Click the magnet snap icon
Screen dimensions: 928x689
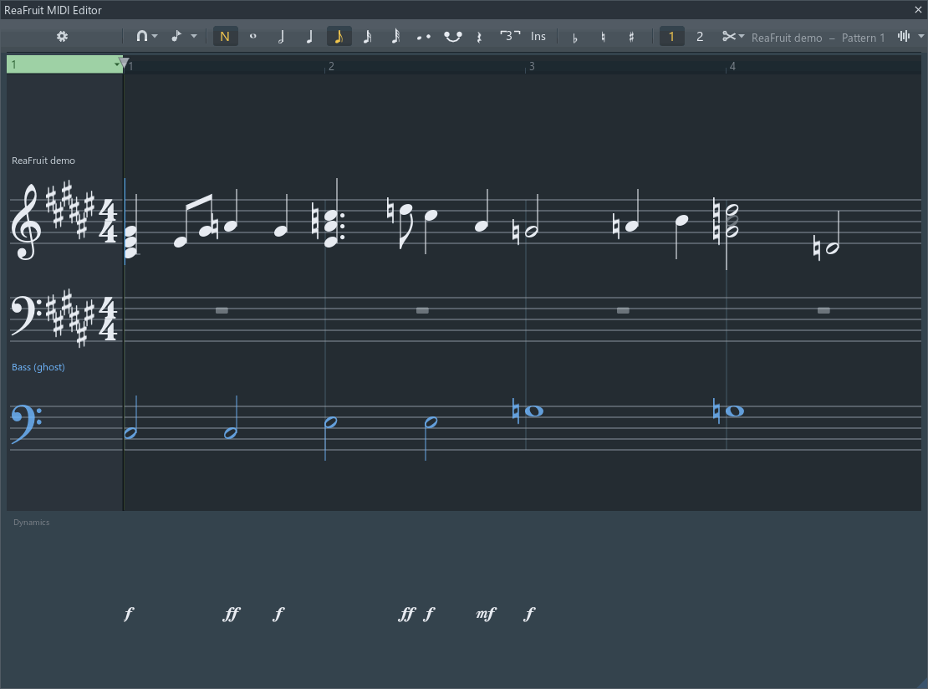tap(142, 37)
